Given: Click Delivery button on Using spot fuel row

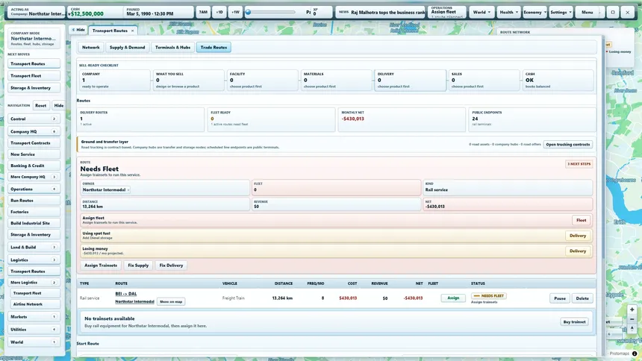Looking at the screenshot, I should click(x=578, y=236).
